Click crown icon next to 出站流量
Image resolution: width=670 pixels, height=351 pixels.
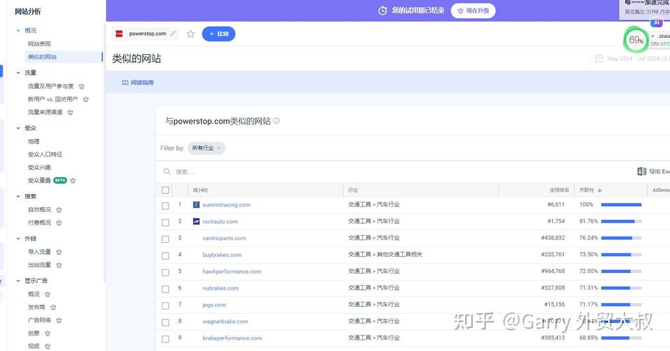coord(59,265)
